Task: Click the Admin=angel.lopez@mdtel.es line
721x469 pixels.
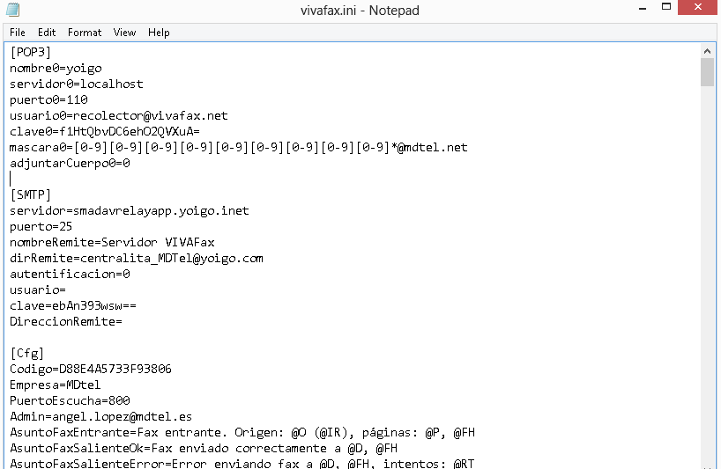Action: [x=100, y=416]
